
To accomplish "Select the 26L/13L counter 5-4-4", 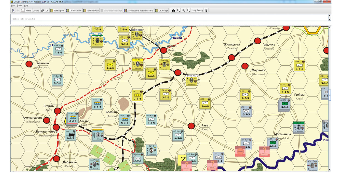I will click(285, 104).
